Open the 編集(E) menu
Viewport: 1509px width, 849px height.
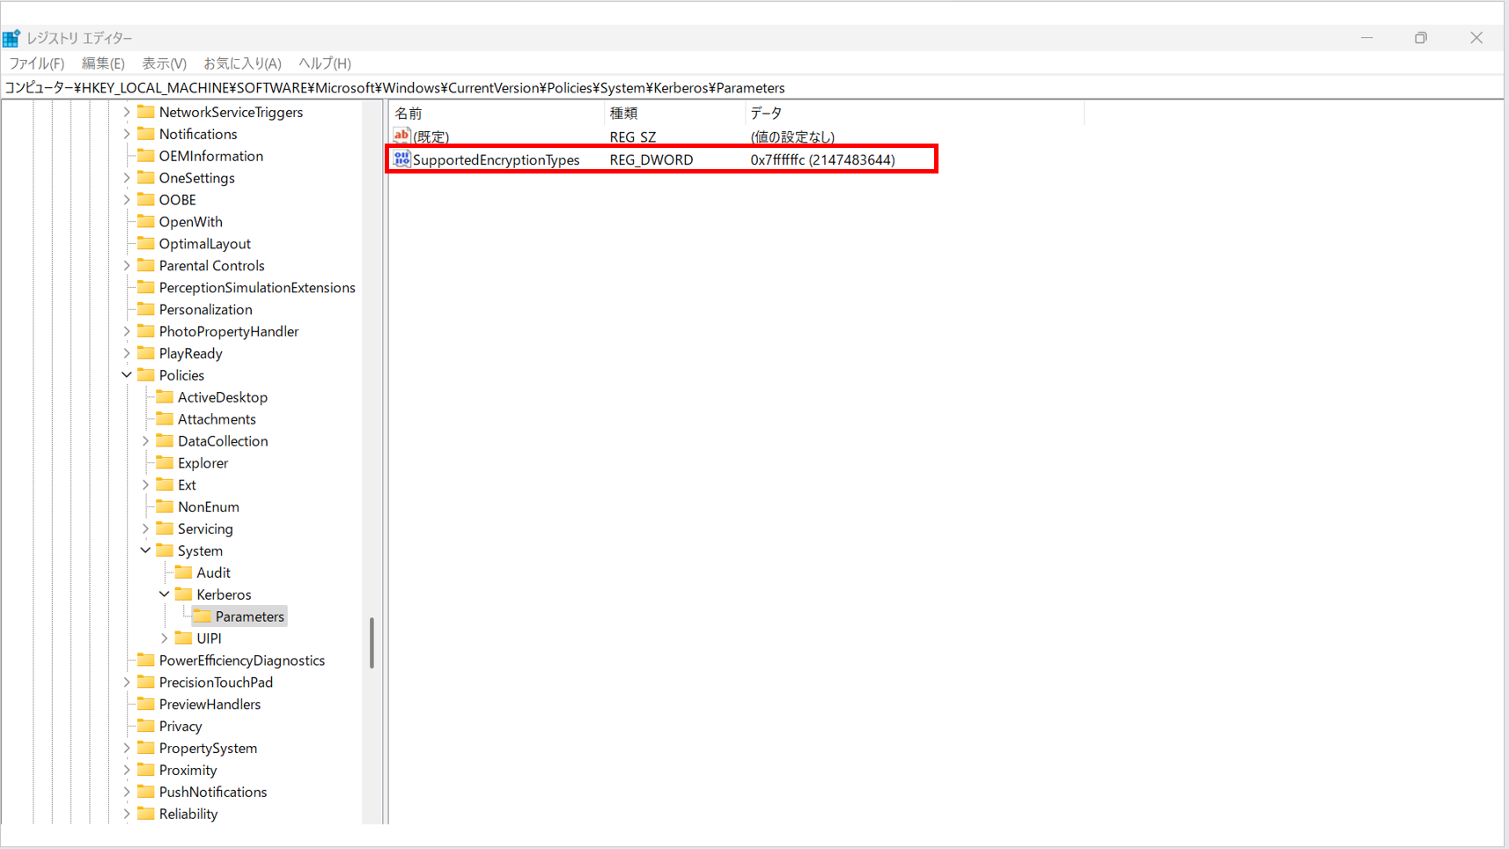pyautogui.click(x=103, y=63)
